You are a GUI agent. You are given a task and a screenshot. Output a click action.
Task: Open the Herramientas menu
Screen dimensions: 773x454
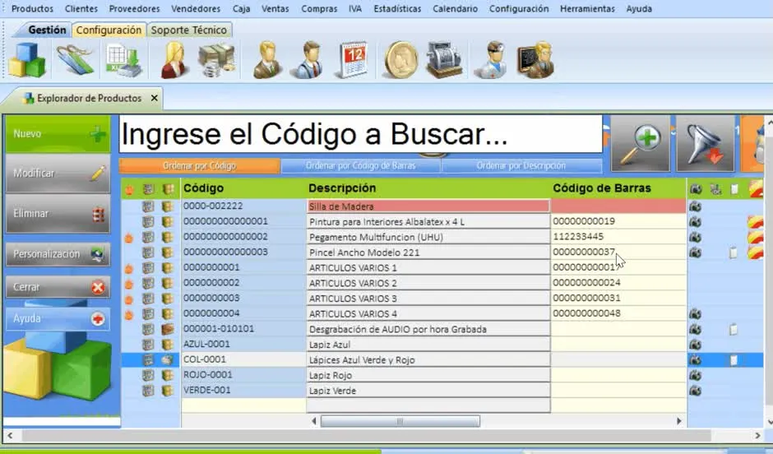tap(587, 9)
